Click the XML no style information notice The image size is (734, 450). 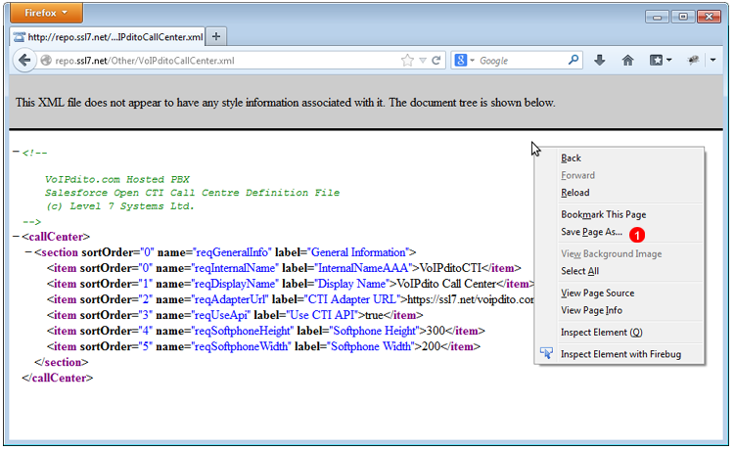[x=285, y=103]
